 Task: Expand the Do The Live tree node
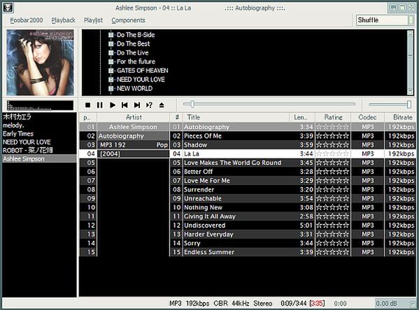click(111, 53)
